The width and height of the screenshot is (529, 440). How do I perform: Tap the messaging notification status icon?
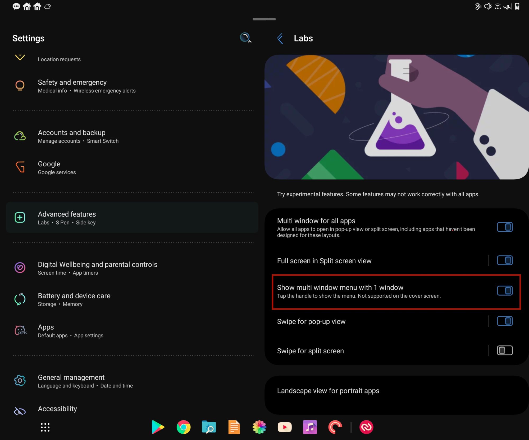click(16, 6)
